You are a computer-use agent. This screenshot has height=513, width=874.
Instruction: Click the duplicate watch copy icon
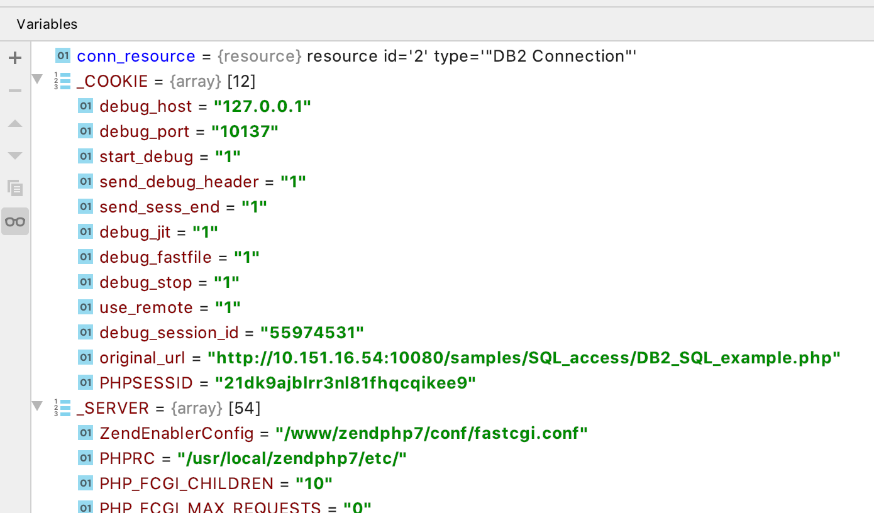click(15, 187)
